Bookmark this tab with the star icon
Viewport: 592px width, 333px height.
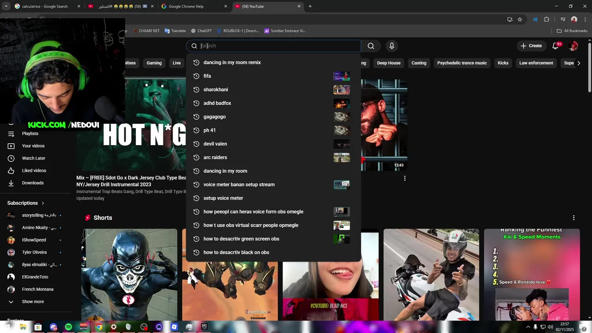pyautogui.click(x=520, y=19)
